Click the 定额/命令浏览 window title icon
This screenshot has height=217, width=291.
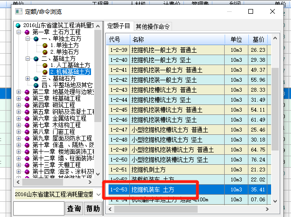(x=19, y=11)
